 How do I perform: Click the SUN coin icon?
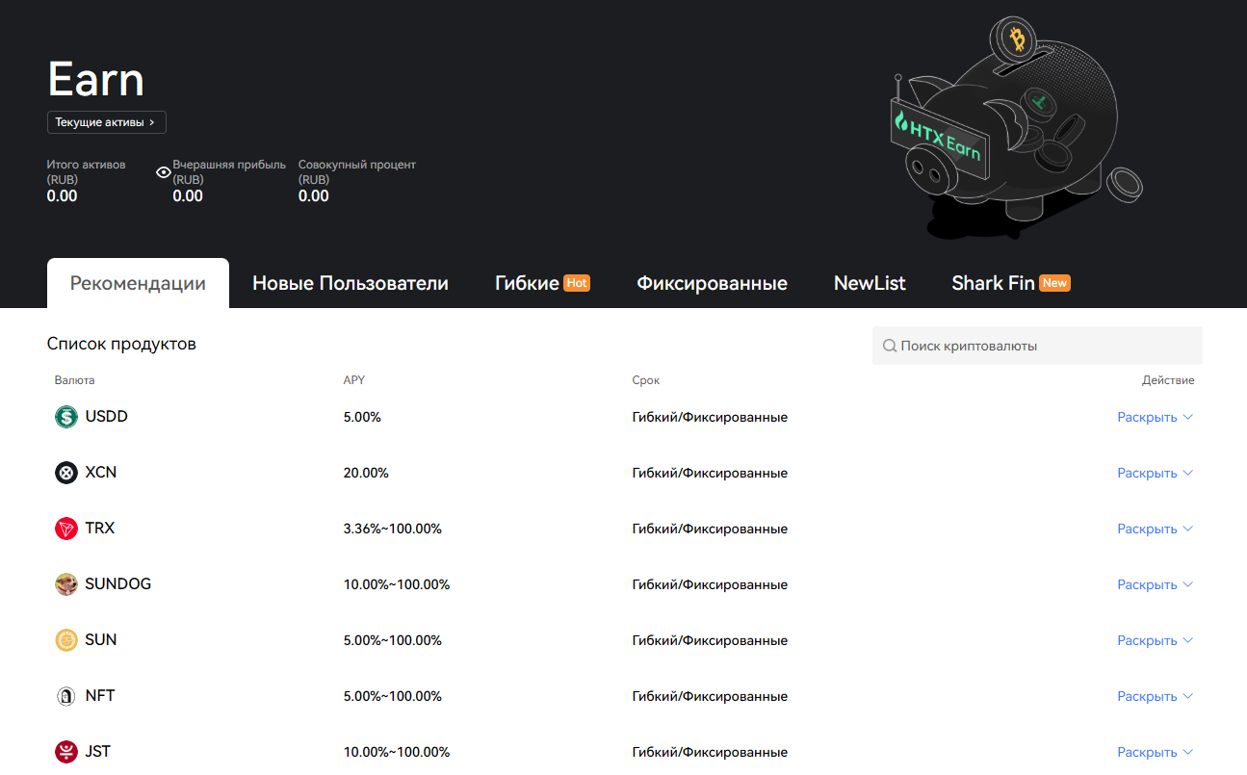(x=65, y=640)
